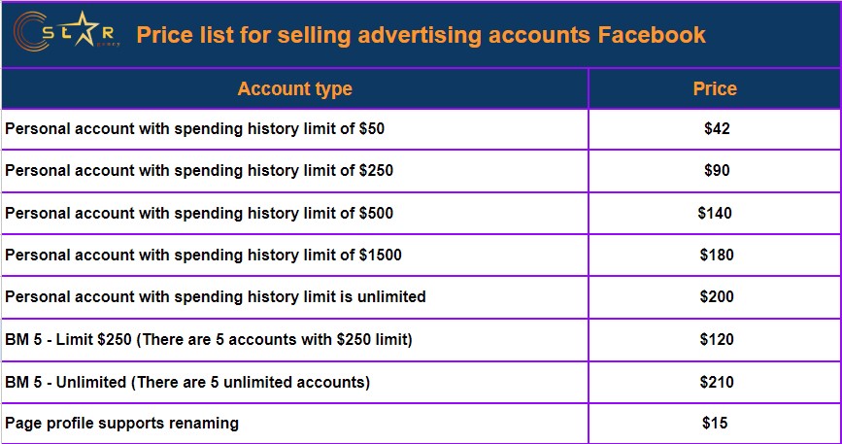This screenshot has height=444, width=842.
Task: Click the $140 price cell
Action: tap(715, 213)
